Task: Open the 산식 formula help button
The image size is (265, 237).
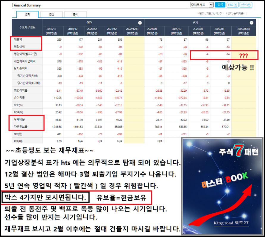Action: [246, 5]
